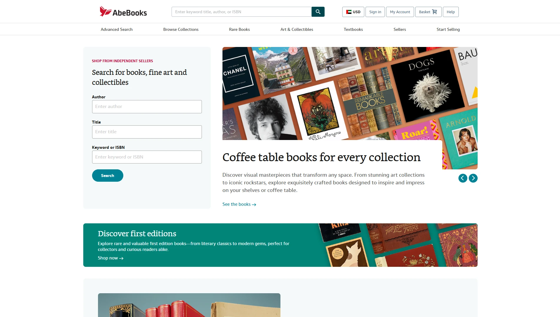Click 'Shop now' in first editions banner
The width and height of the screenshot is (560, 317).
click(x=111, y=258)
